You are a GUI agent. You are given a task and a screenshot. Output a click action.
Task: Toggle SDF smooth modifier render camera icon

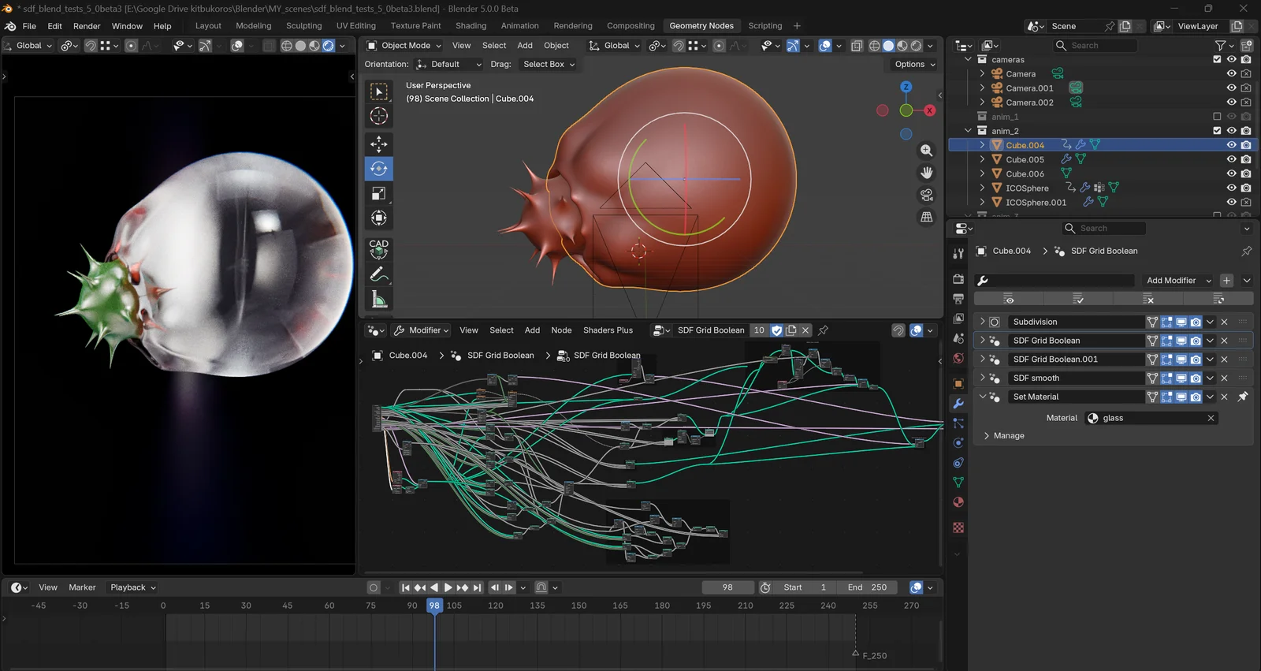1196,378
